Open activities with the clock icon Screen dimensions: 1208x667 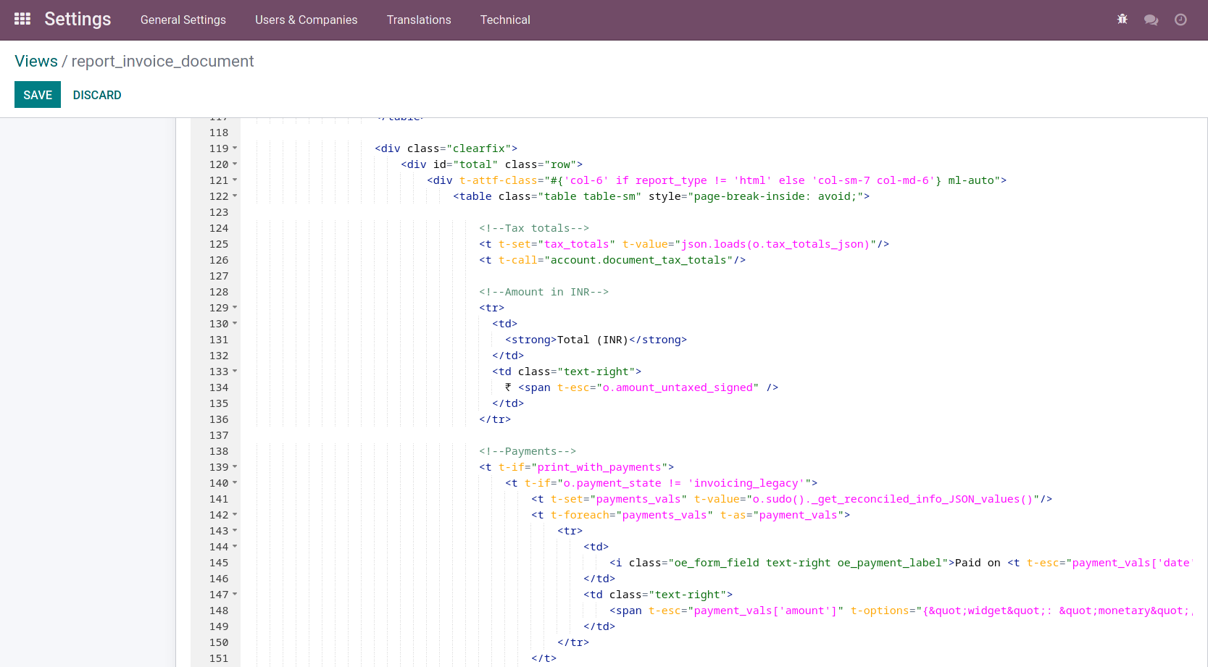pyautogui.click(x=1181, y=20)
